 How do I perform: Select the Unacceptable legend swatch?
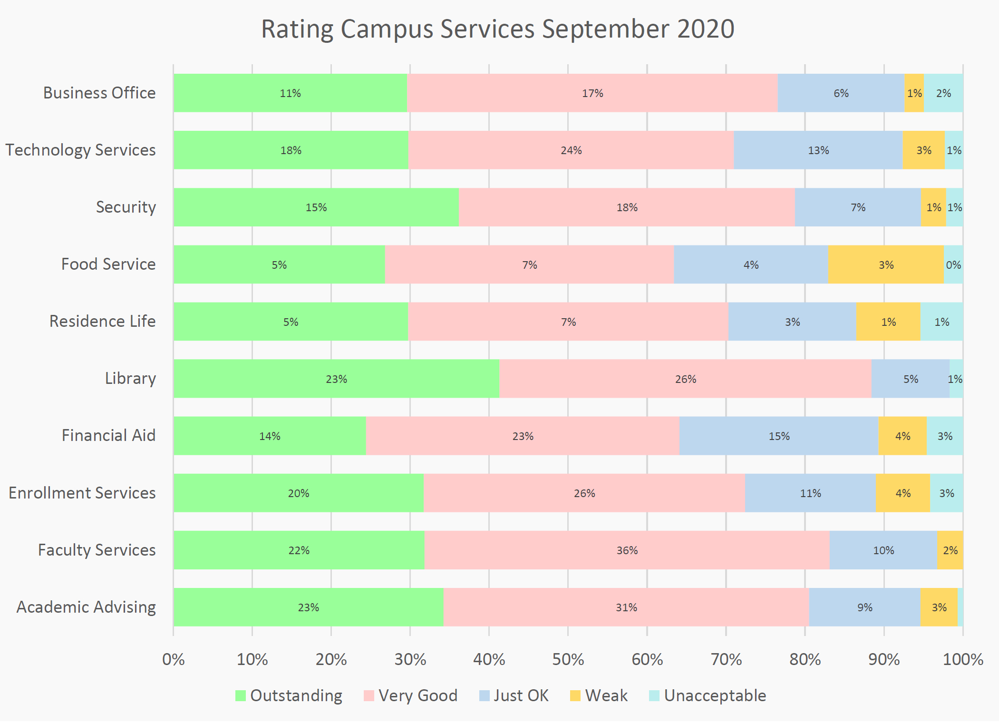[x=654, y=696]
